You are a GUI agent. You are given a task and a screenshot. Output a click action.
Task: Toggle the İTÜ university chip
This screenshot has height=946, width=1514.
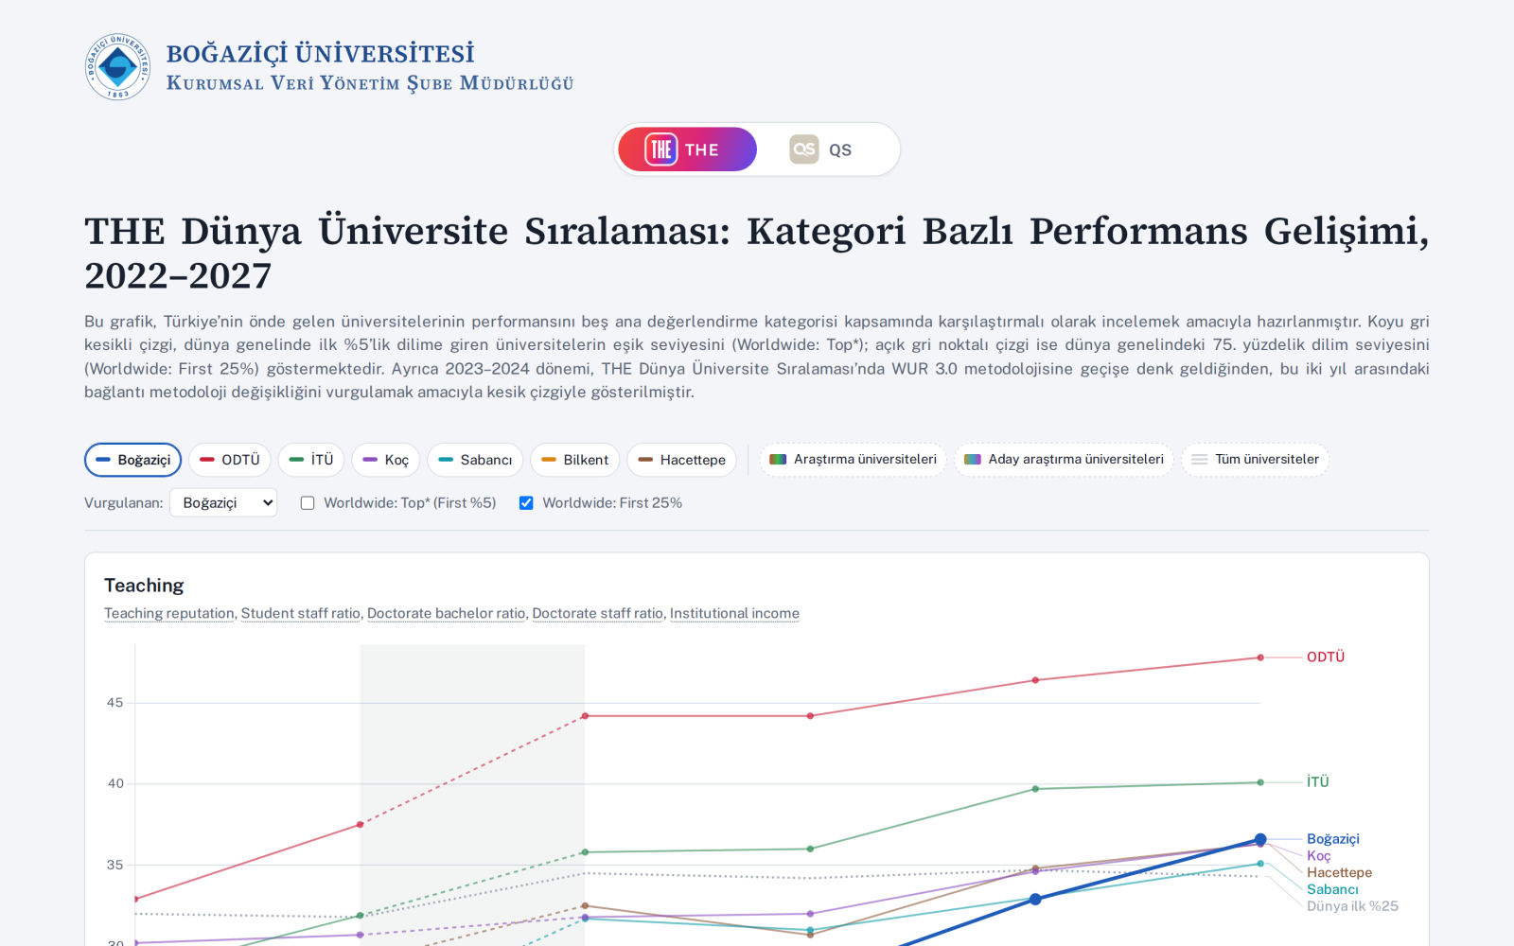click(311, 460)
